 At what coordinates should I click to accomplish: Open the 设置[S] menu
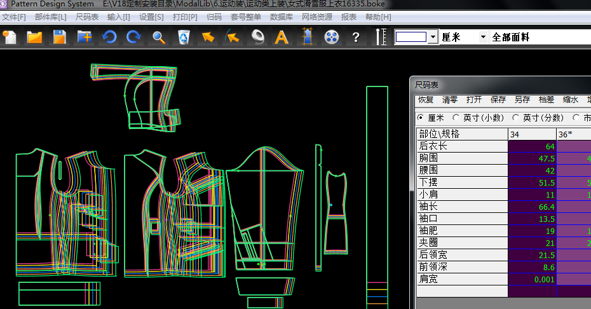point(151,17)
